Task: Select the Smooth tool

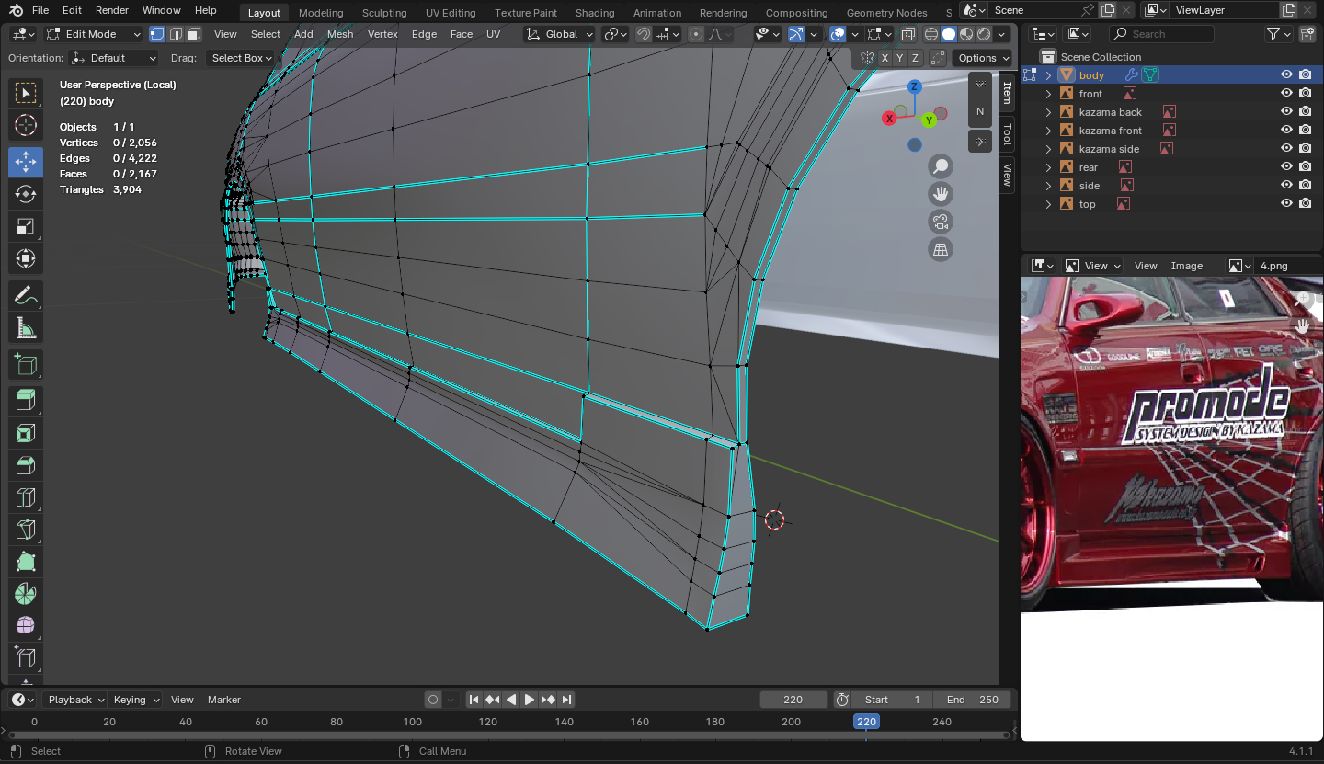Action: (26, 626)
